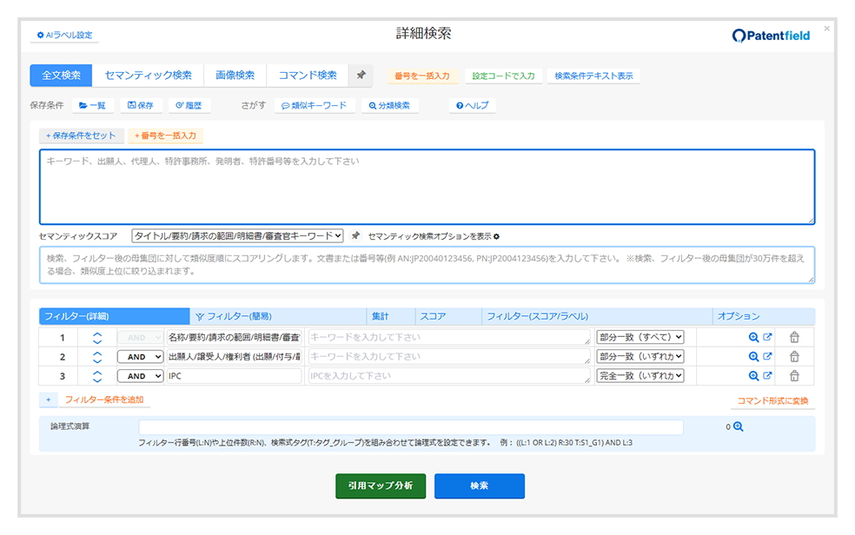The image size is (855, 535).
Task: Focus the main keyword search textarea
Action: tap(427, 187)
